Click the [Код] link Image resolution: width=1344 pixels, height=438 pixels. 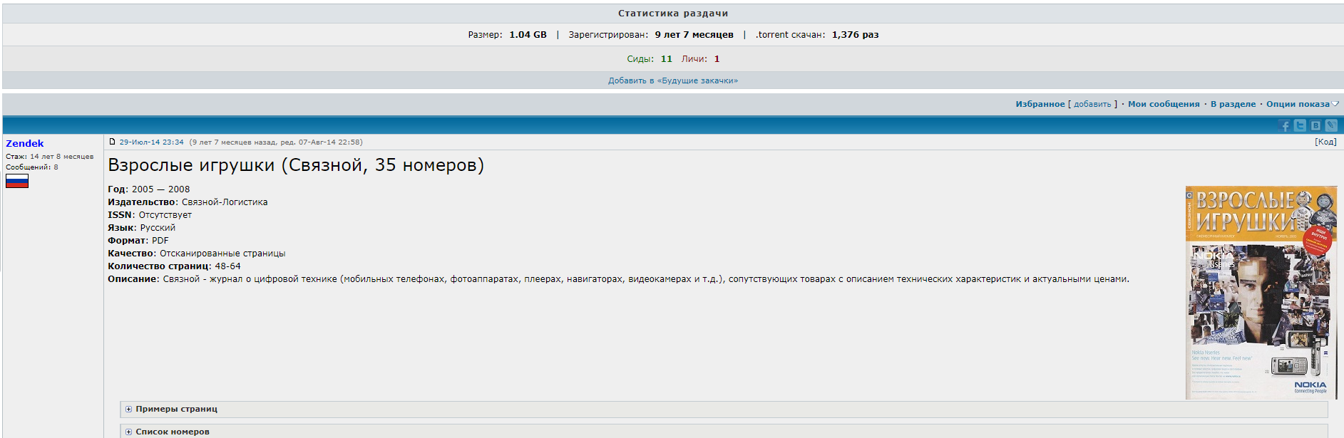pyautogui.click(x=1325, y=142)
